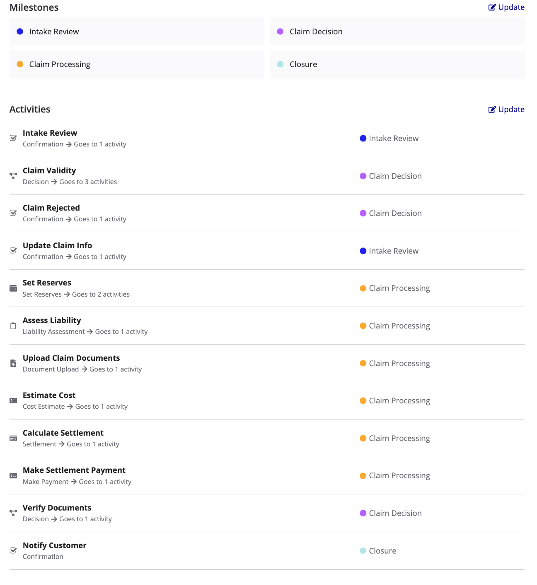This screenshot has width=537, height=585.
Task: Click 'Goes to 3 activities' under Claim Validity
Action: [88, 182]
